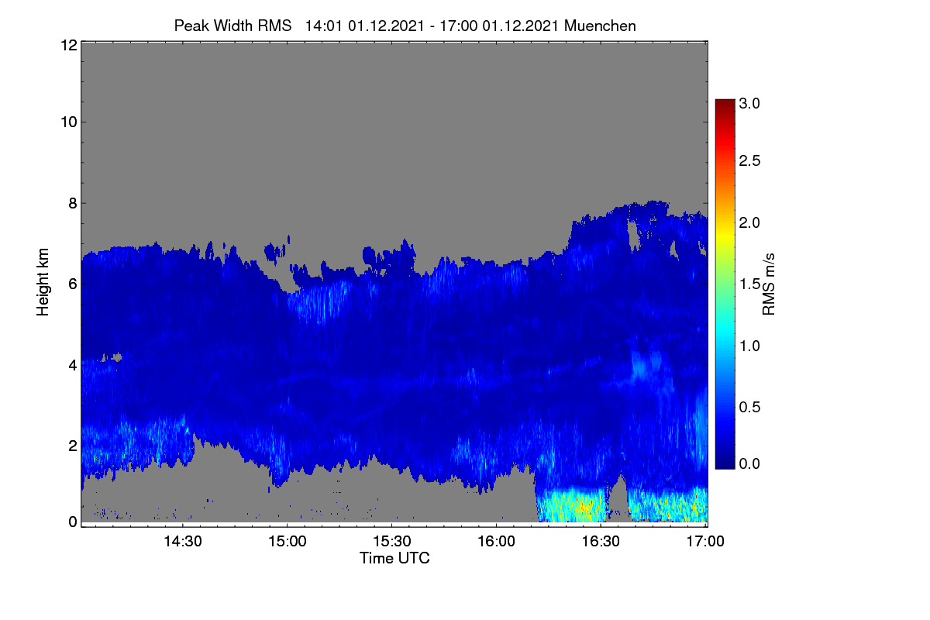Click the 'Time UTC' x-axis label

click(x=394, y=557)
